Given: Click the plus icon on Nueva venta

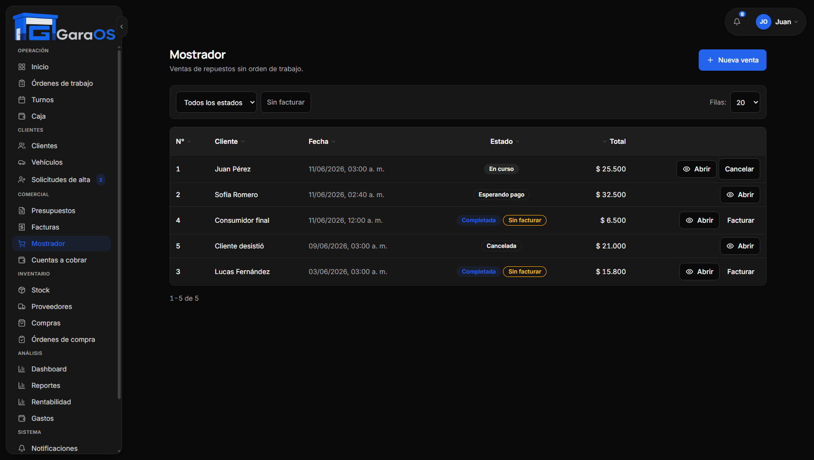Looking at the screenshot, I should (710, 60).
